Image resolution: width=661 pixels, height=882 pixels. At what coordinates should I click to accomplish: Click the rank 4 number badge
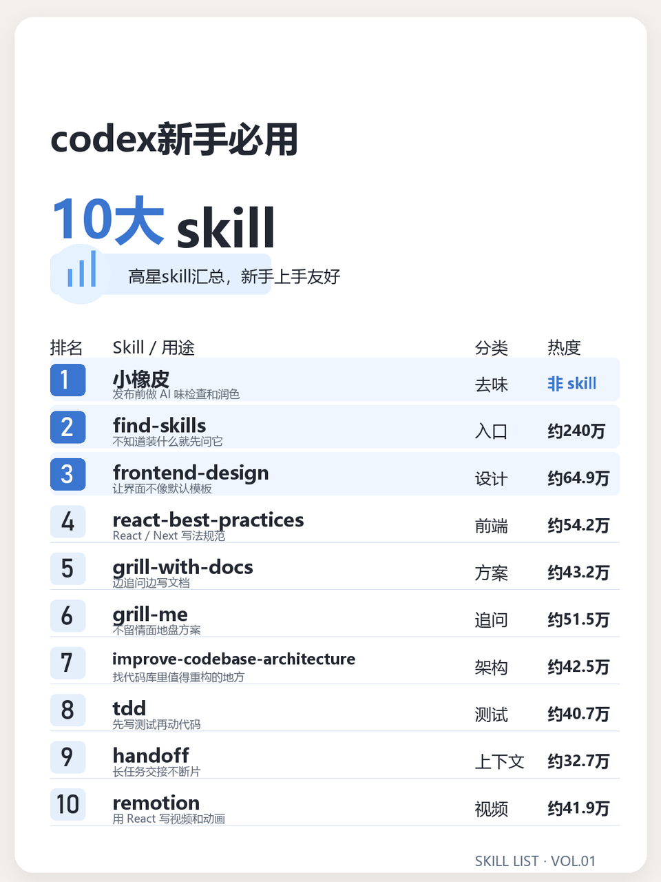pyautogui.click(x=67, y=522)
